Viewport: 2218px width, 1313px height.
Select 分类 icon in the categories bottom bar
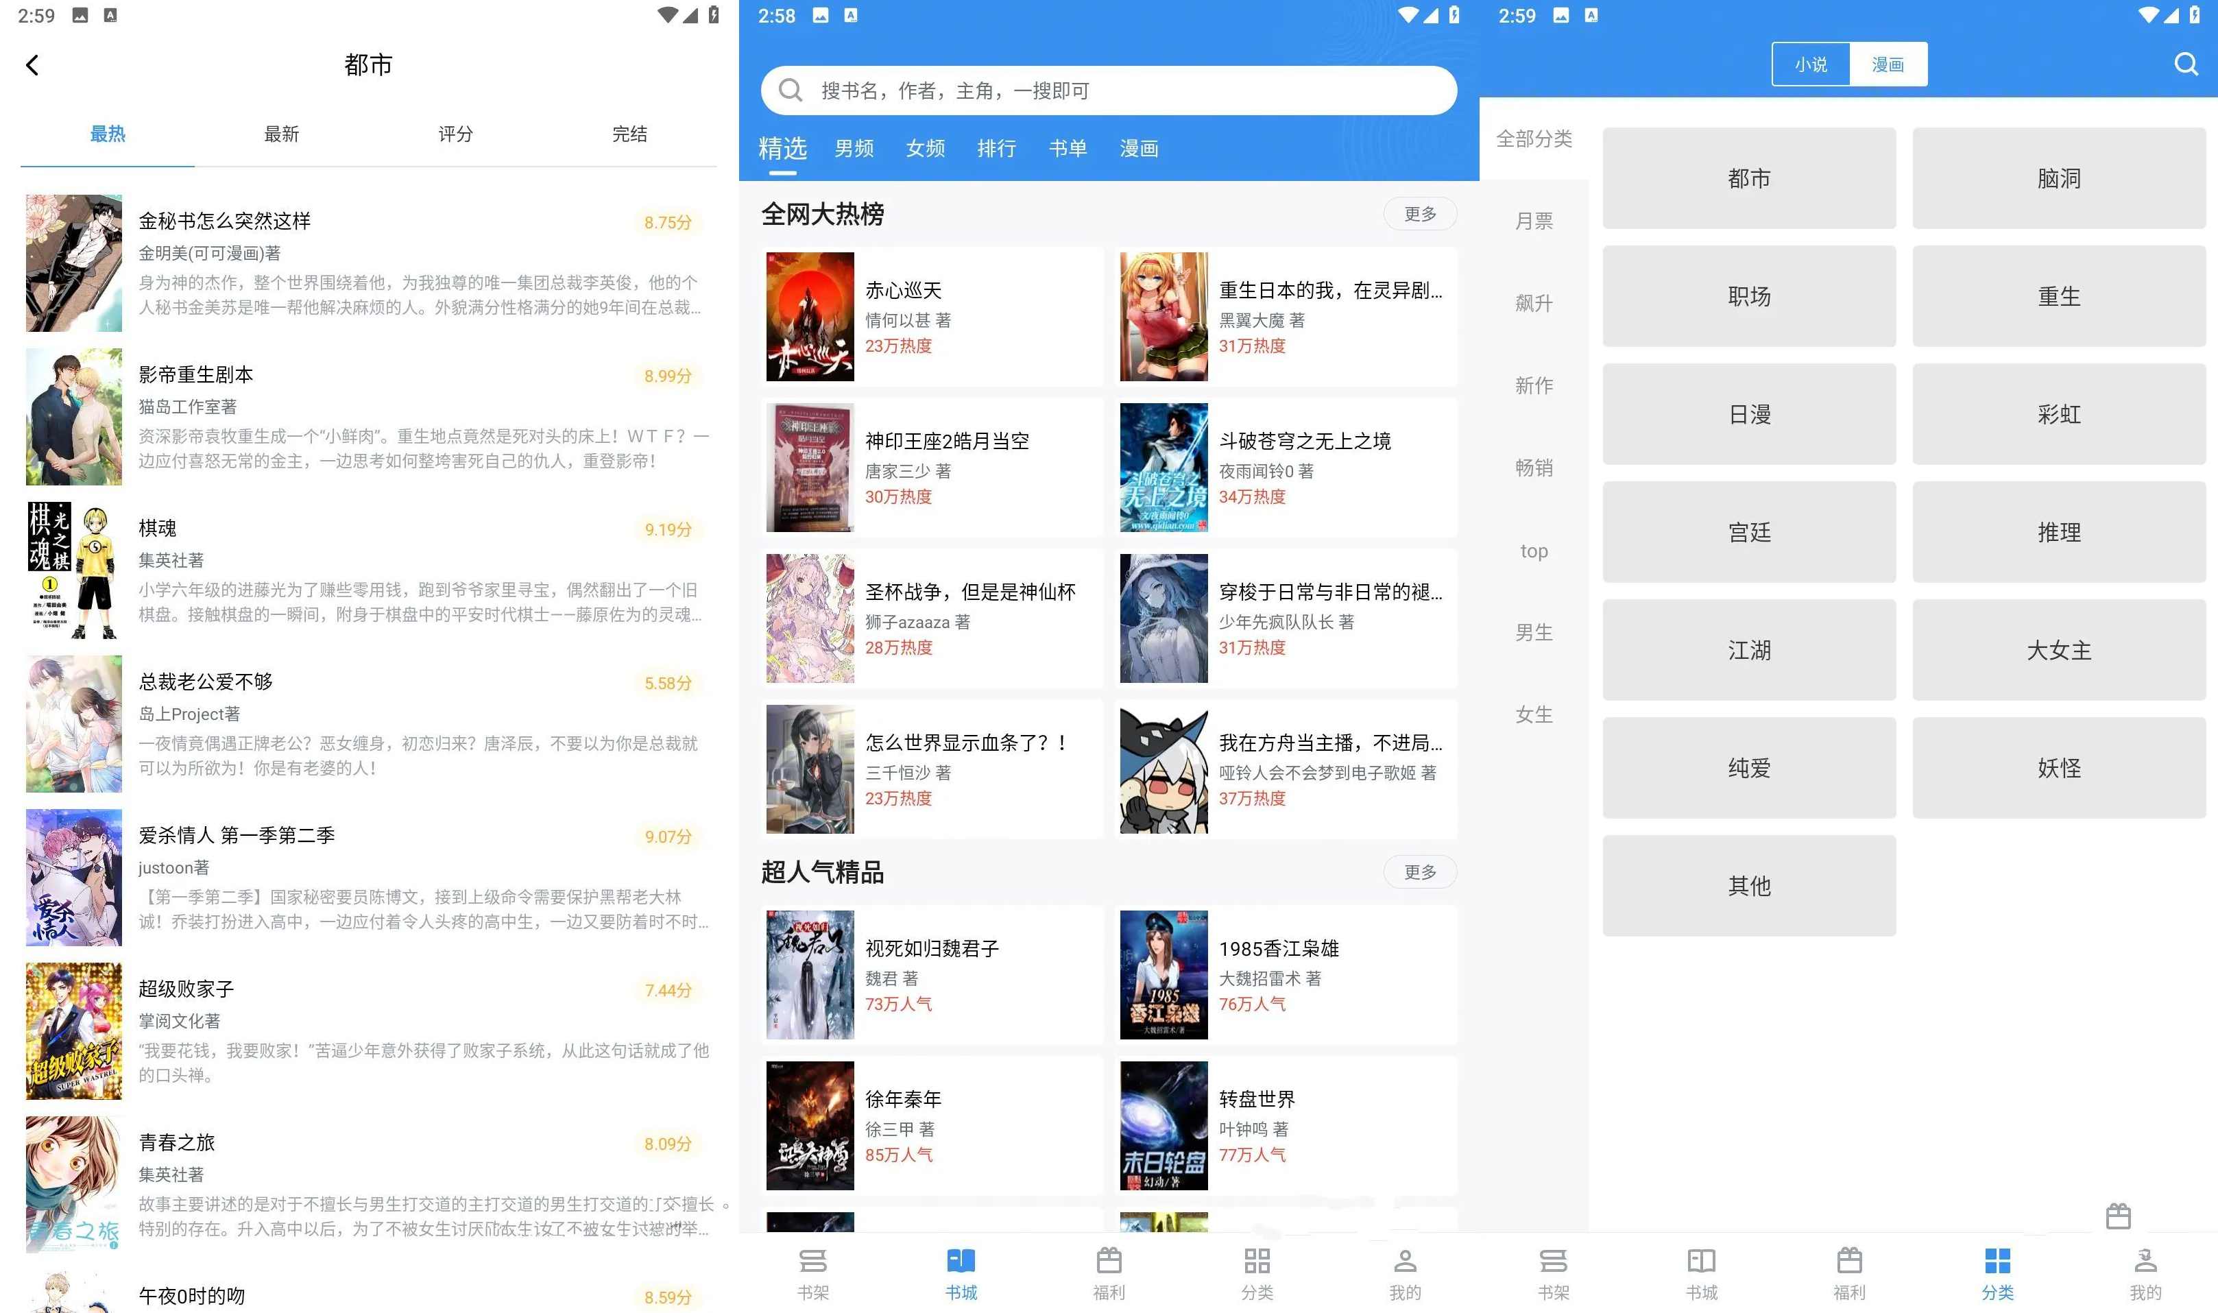(x=1998, y=1260)
